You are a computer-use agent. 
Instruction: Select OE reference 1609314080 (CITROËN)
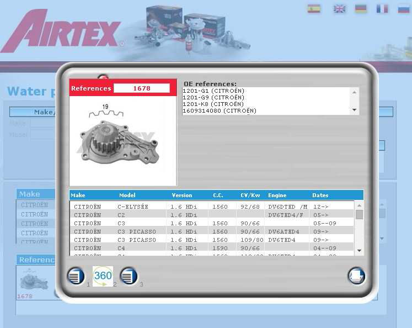click(x=220, y=111)
